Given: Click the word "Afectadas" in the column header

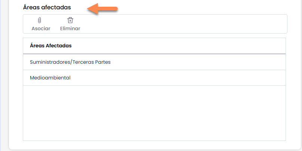Looking at the screenshot, I should pyautogui.click(x=59, y=46).
